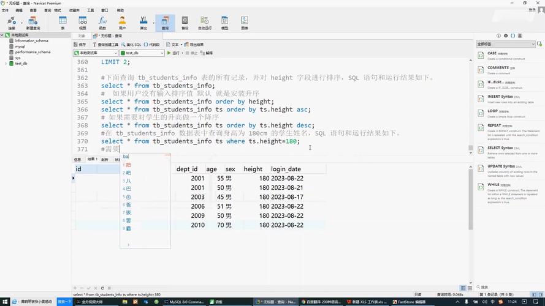Image resolution: width=545 pixels, height=306 pixels.
Task: Insert the CASE code snippet
Action: (x=509, y=56)
